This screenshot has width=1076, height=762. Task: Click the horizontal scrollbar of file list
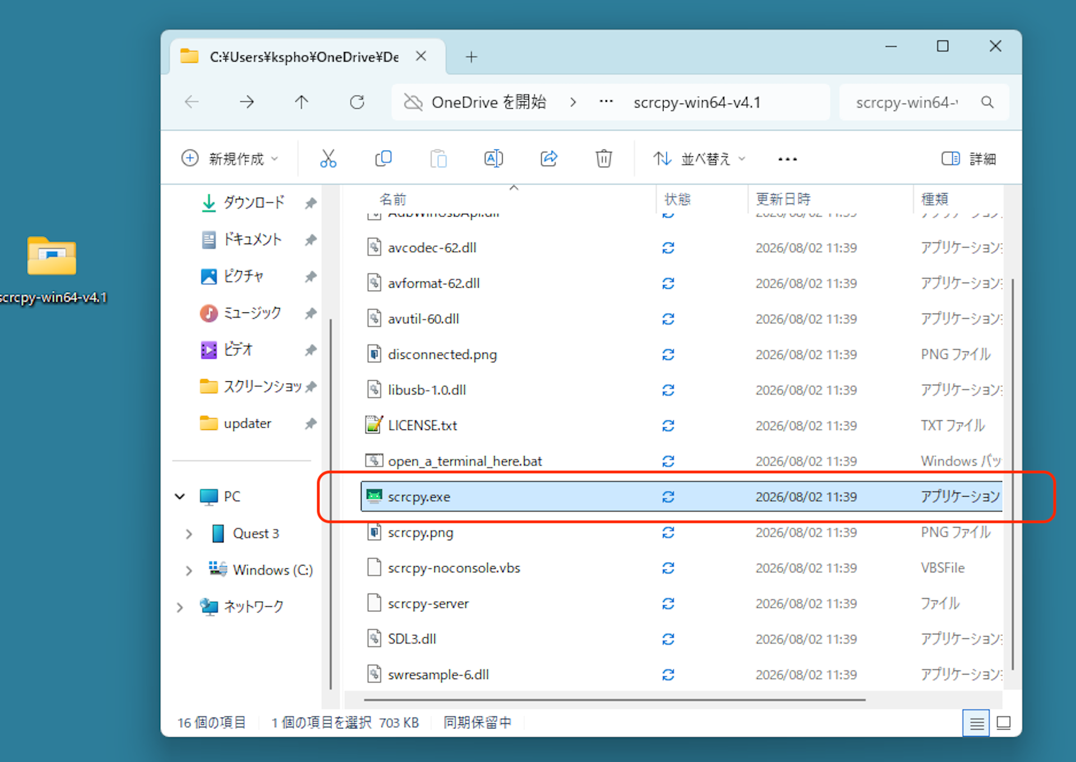point(614,700)
